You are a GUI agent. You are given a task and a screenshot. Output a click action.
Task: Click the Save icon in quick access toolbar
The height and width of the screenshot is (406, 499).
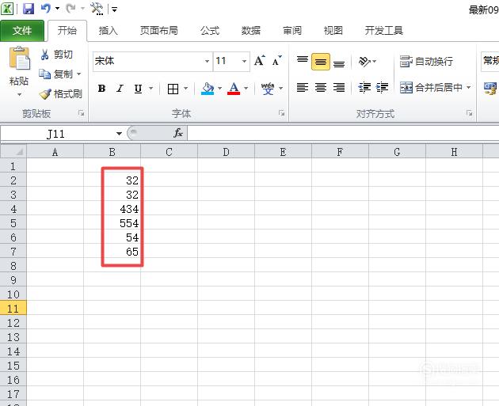pos(29,9)
